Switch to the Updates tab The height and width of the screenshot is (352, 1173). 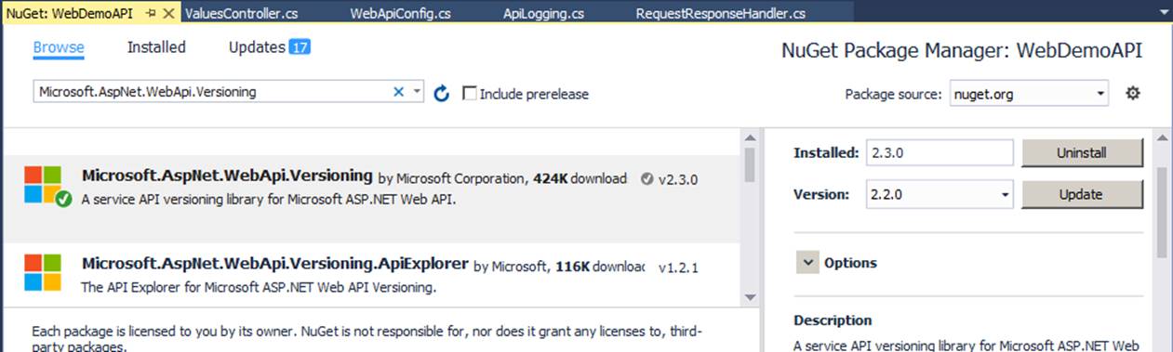coord(270,47)
